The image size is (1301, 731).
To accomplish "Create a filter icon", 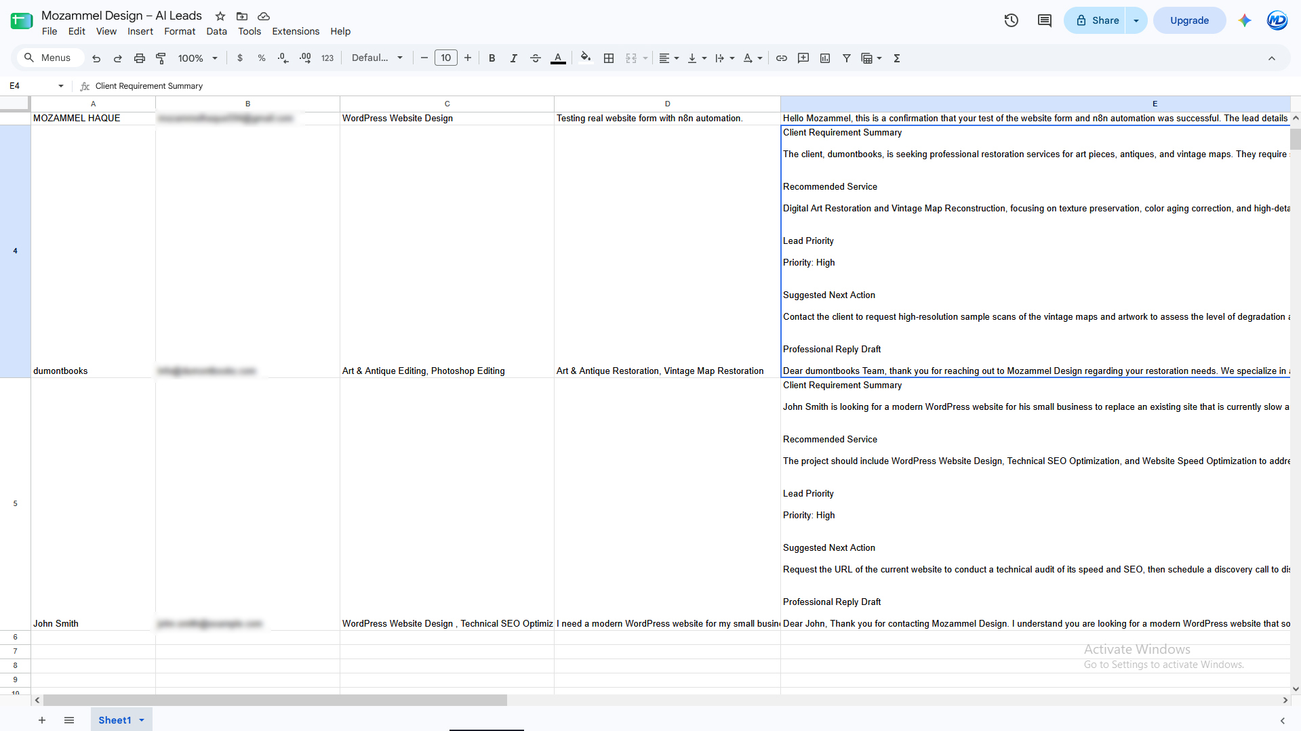I will coord(847,58).
